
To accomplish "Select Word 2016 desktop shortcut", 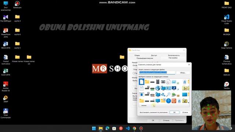I will click(x=6, y=45).
